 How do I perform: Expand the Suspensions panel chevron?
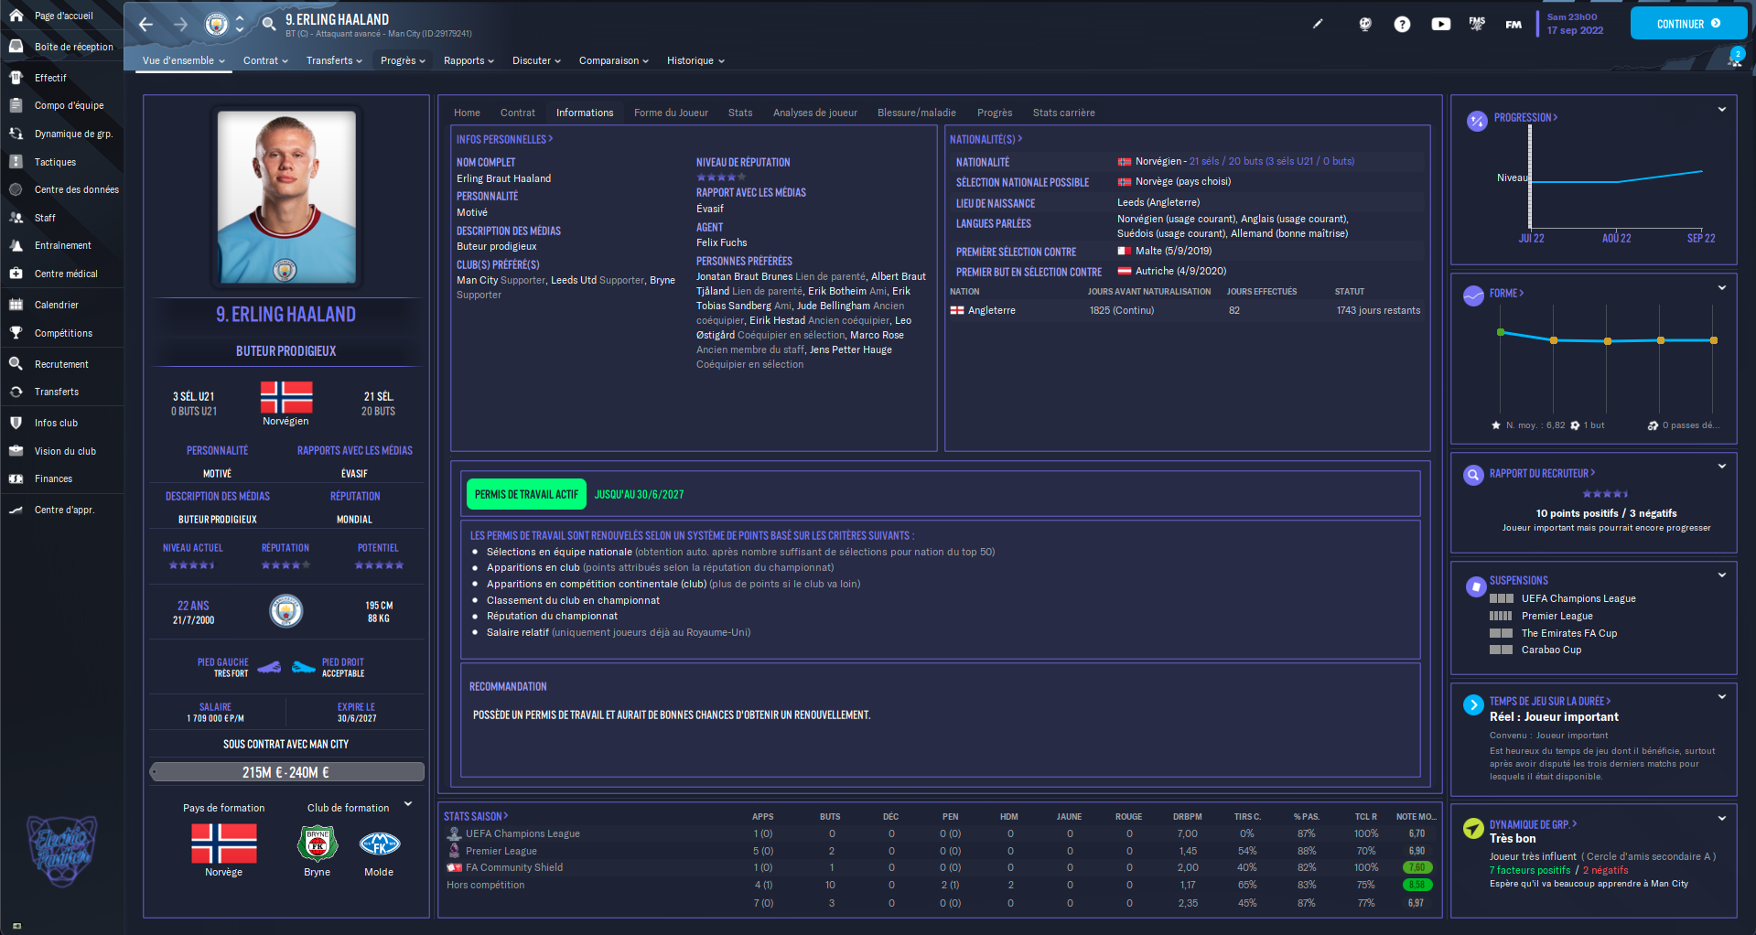tap(1722, 575)
